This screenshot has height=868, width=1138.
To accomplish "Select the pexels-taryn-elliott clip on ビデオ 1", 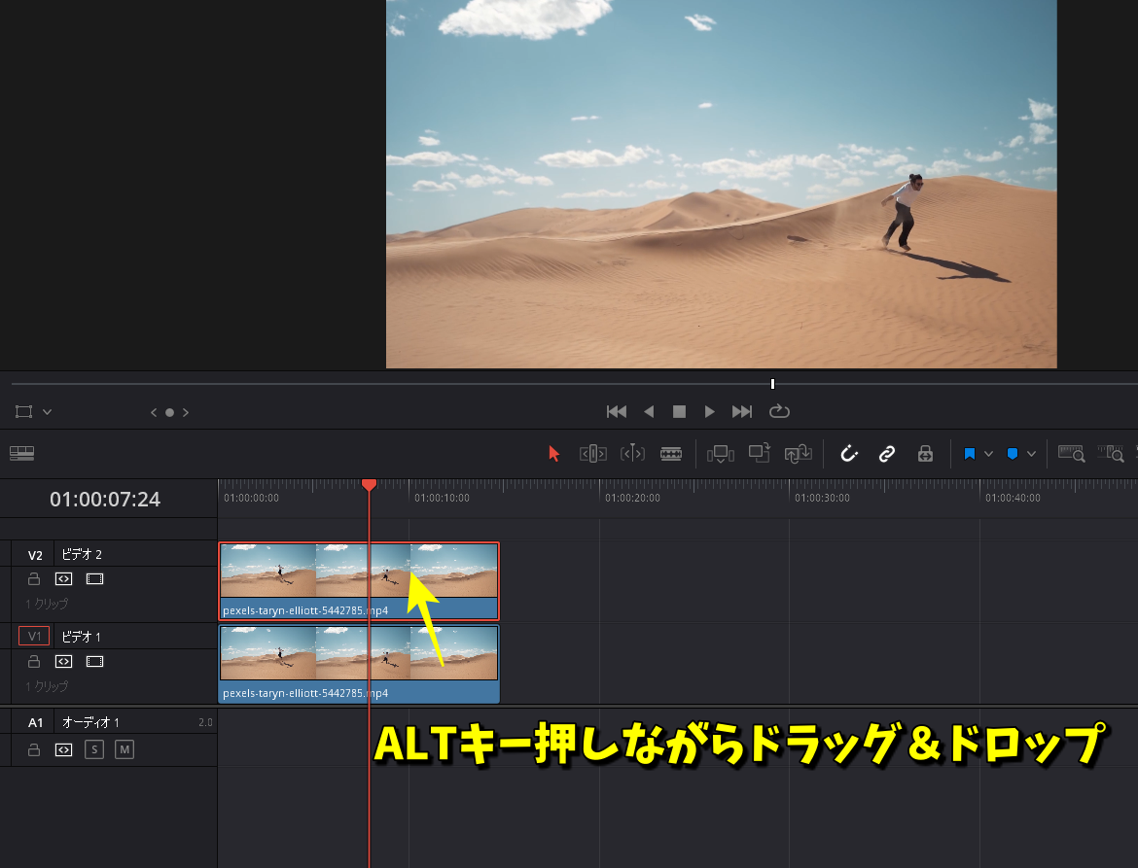I will coord(292,651).
